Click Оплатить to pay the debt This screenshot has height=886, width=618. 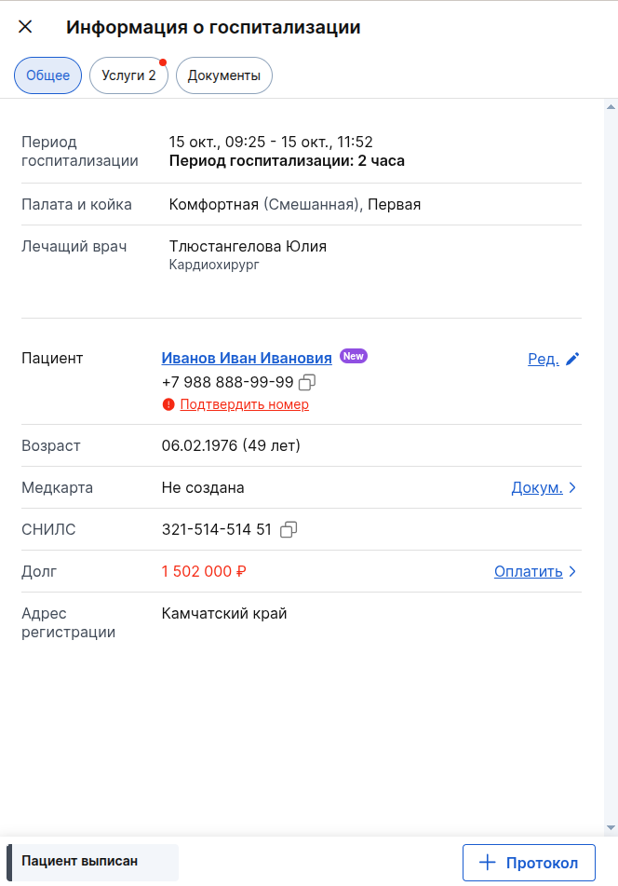click(x=529, y=571)
